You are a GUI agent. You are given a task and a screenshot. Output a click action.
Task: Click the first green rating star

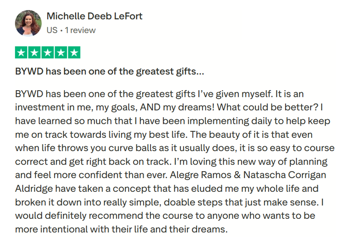(22, 53)
